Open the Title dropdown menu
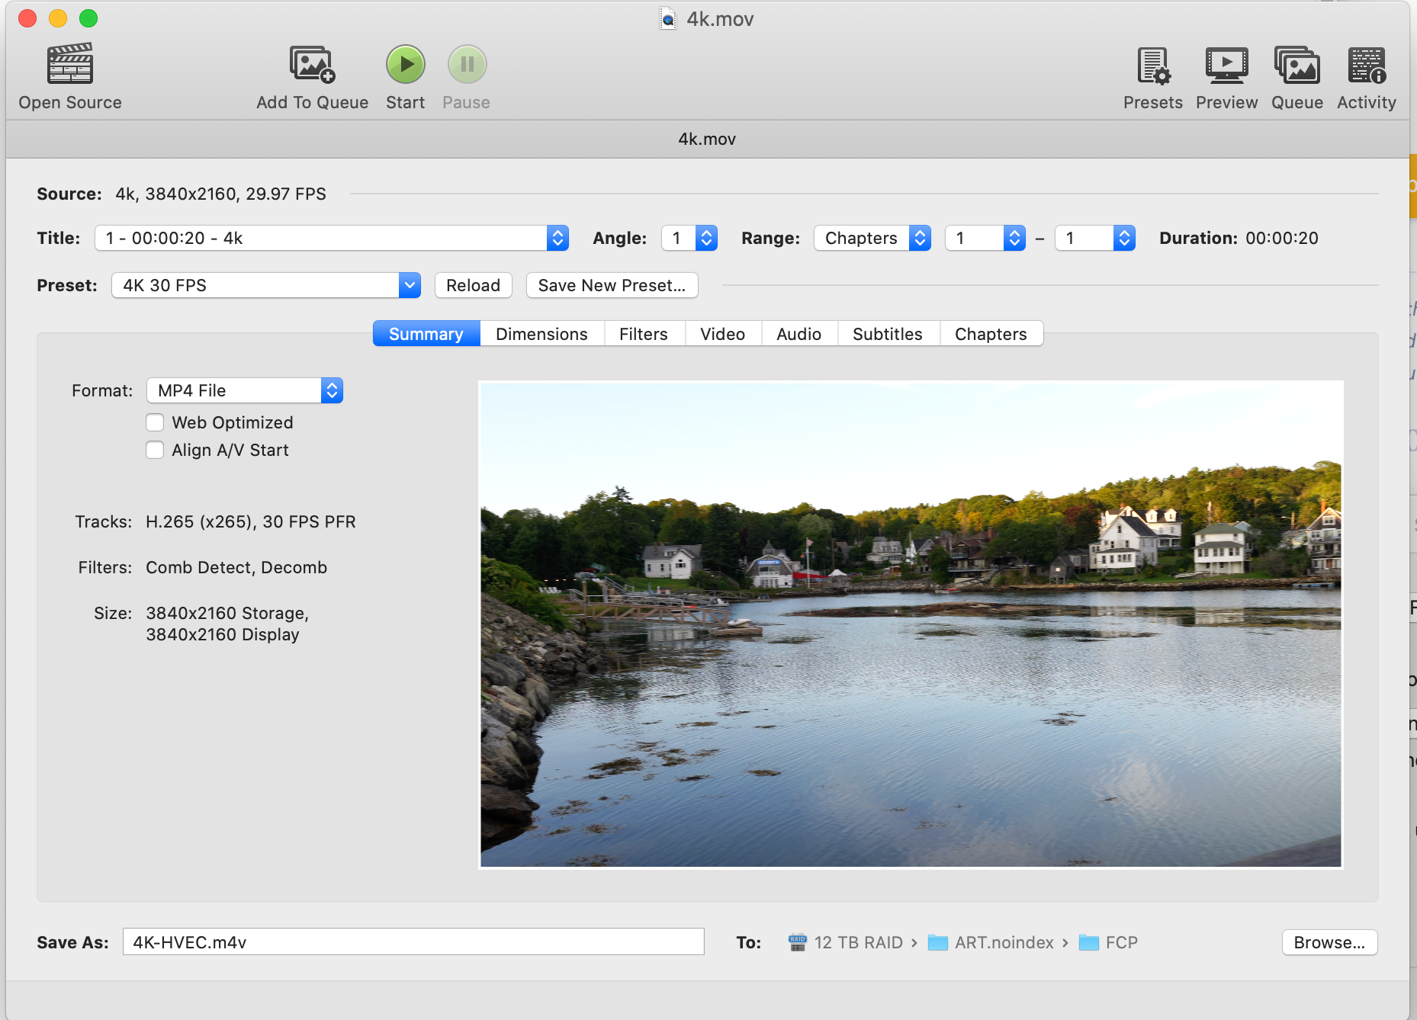Image resolution: width=1417 pixels, height=1020 pixels. coord(332,238)
